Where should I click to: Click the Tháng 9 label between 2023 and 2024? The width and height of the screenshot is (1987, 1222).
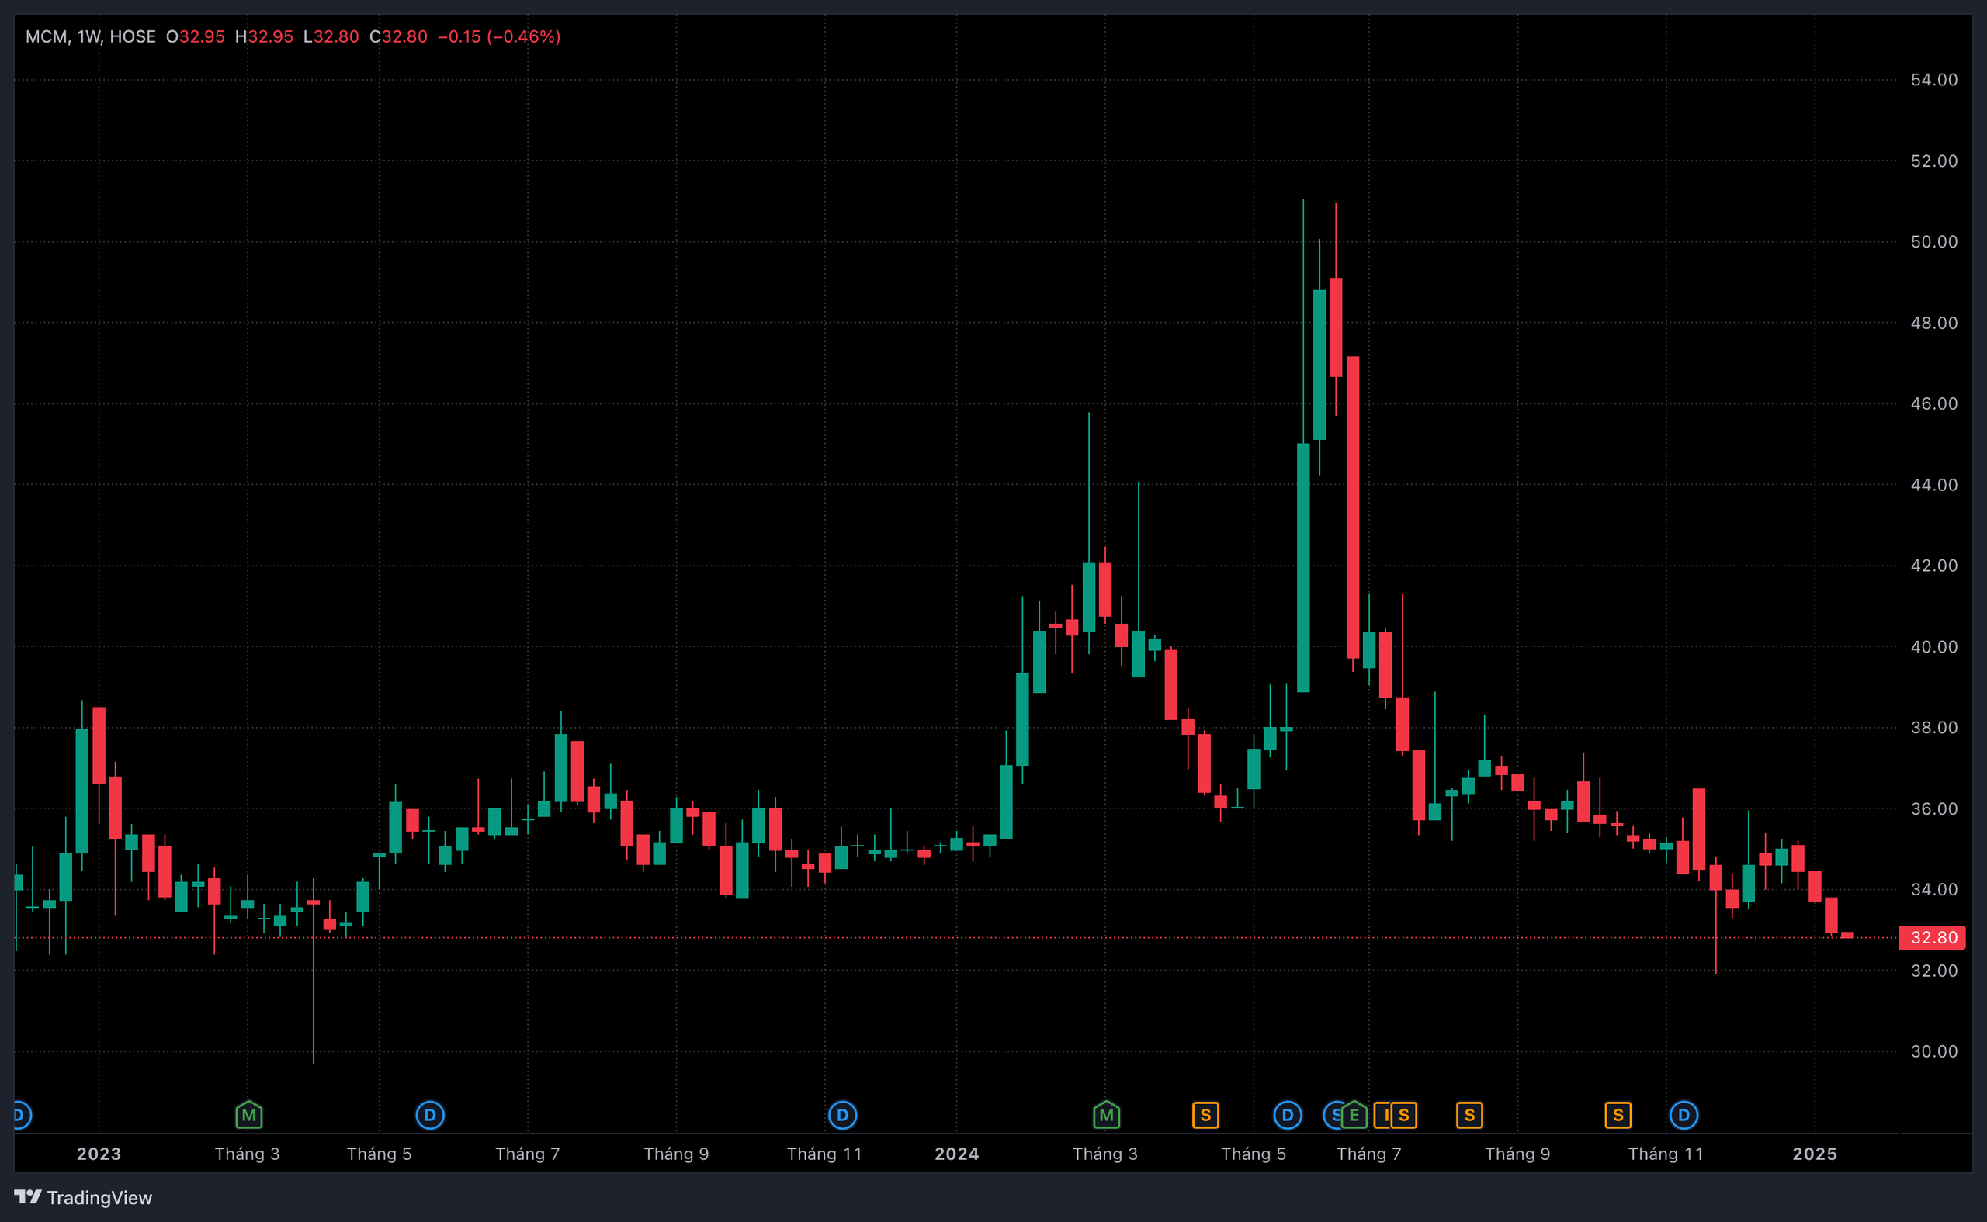677,1154
